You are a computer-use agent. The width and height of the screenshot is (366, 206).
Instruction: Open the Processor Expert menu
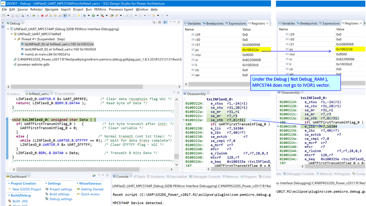(121, 9)
